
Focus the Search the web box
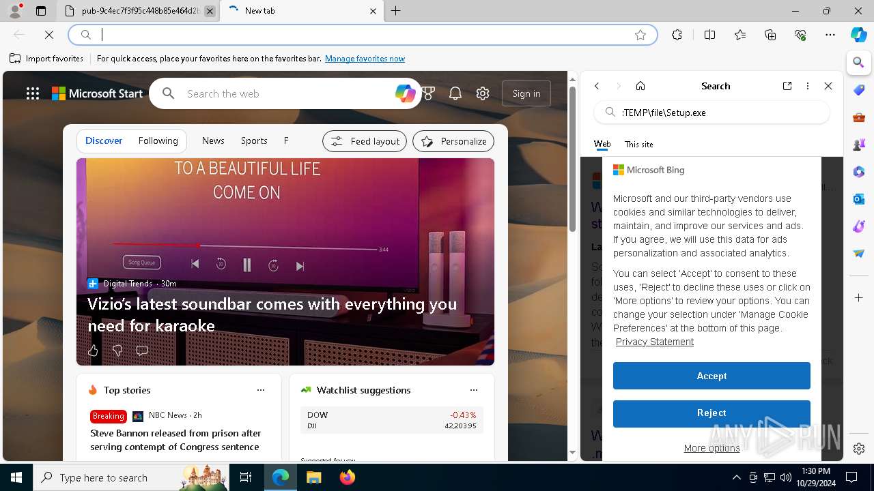[287, 93]
